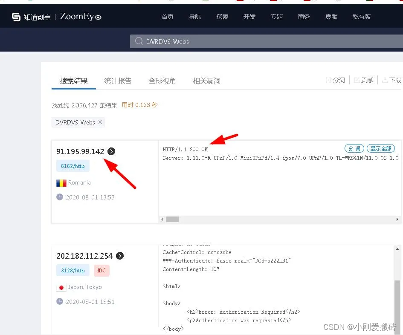Click the up arrow of second result scrollbar
Viewport: 403px width, 335px height.
(x=397, y=249)
